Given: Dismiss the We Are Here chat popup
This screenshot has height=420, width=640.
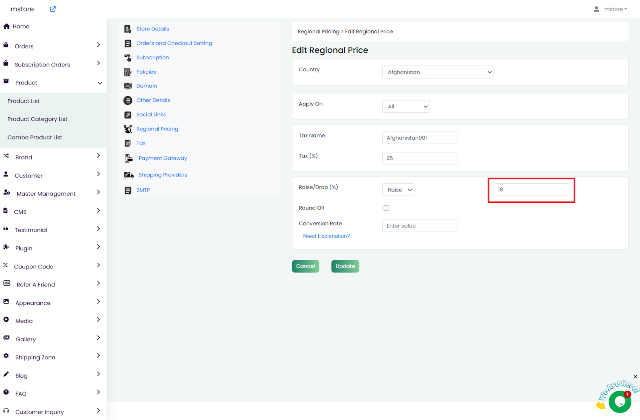Looking at the screenshot, I should click(x=635, y=377).
